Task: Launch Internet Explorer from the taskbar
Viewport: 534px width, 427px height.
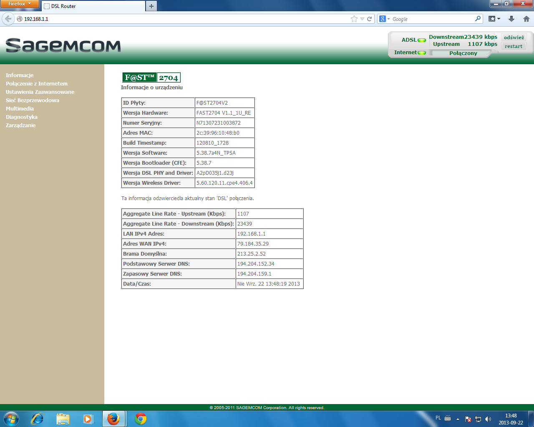Action: (38, 419)
